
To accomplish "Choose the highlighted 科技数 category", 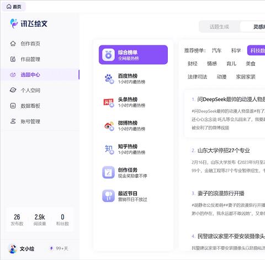I will [256, 50].
